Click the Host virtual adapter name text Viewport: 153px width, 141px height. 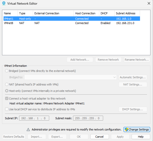[x=47, y=103]
